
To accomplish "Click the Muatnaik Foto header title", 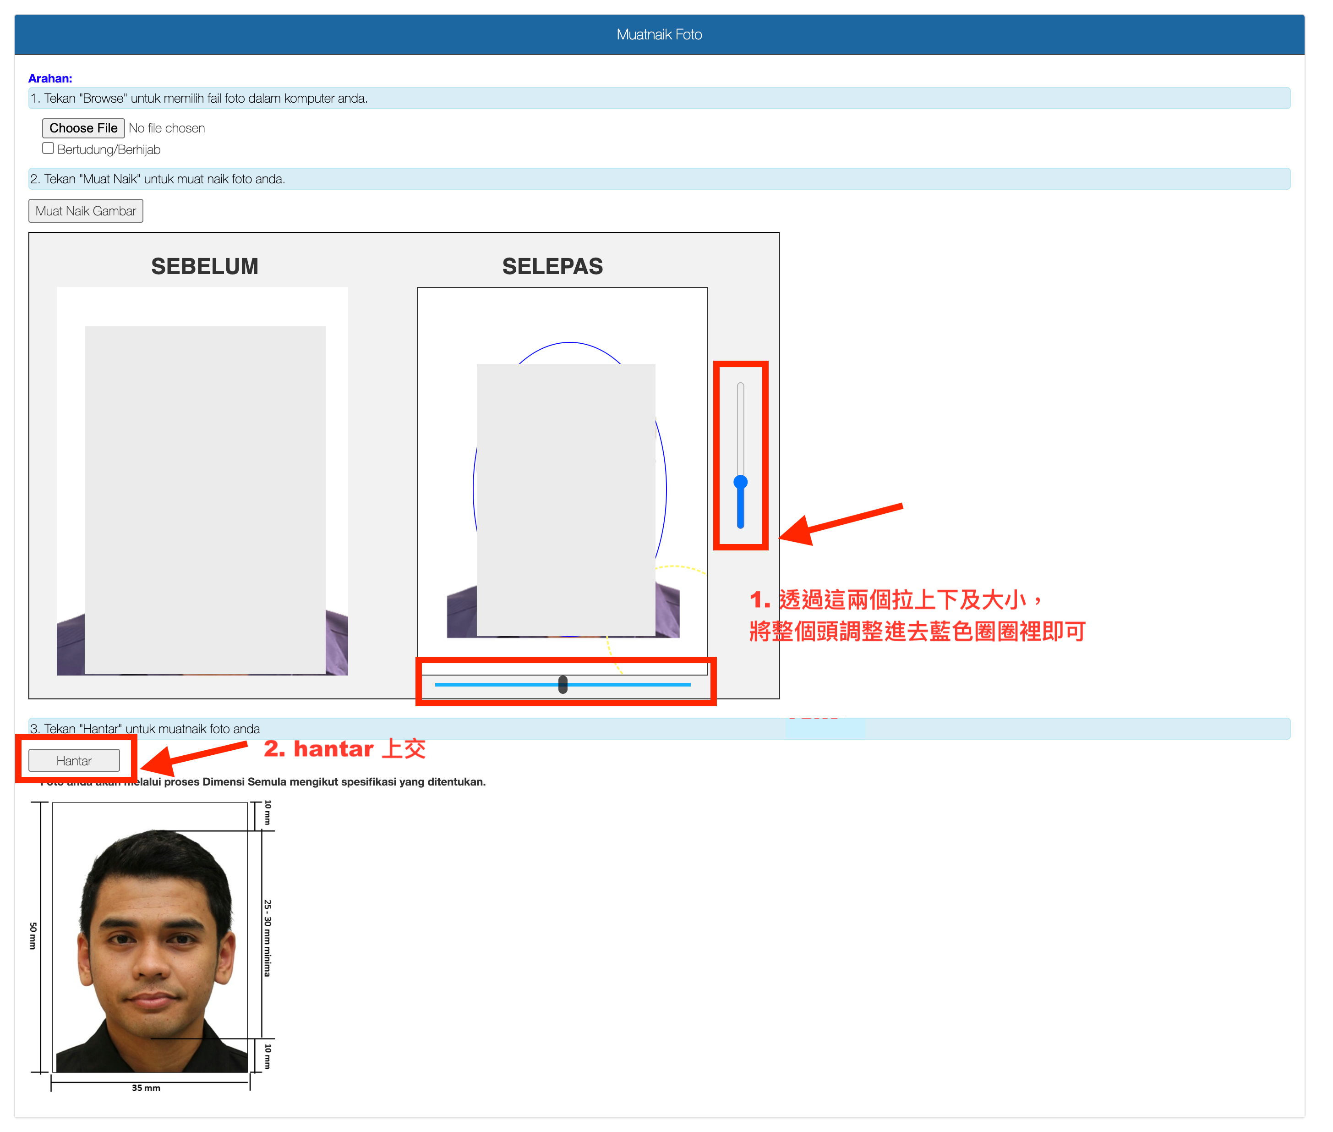I will [x=659, y=35].
